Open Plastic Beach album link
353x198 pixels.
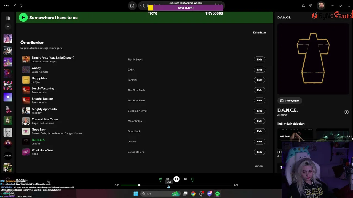(135, 59)
